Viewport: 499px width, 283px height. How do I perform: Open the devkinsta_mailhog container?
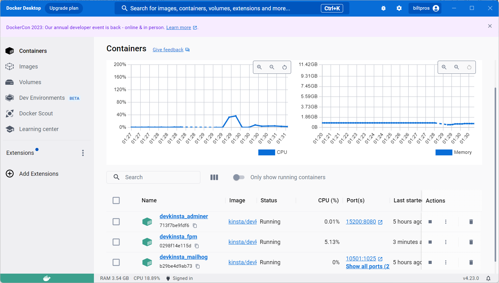(183, 257)
